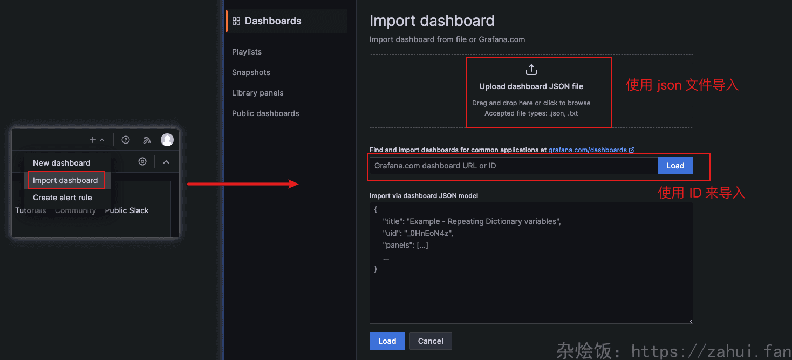Image resolution: width=792 pixels, height=360 pixels.
Task: Click the user avatar icon
Action: [167, 140]
